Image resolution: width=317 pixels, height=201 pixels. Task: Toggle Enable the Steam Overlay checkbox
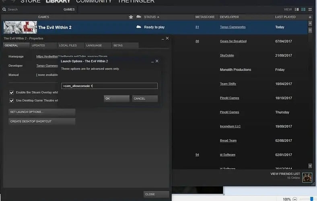12,93
